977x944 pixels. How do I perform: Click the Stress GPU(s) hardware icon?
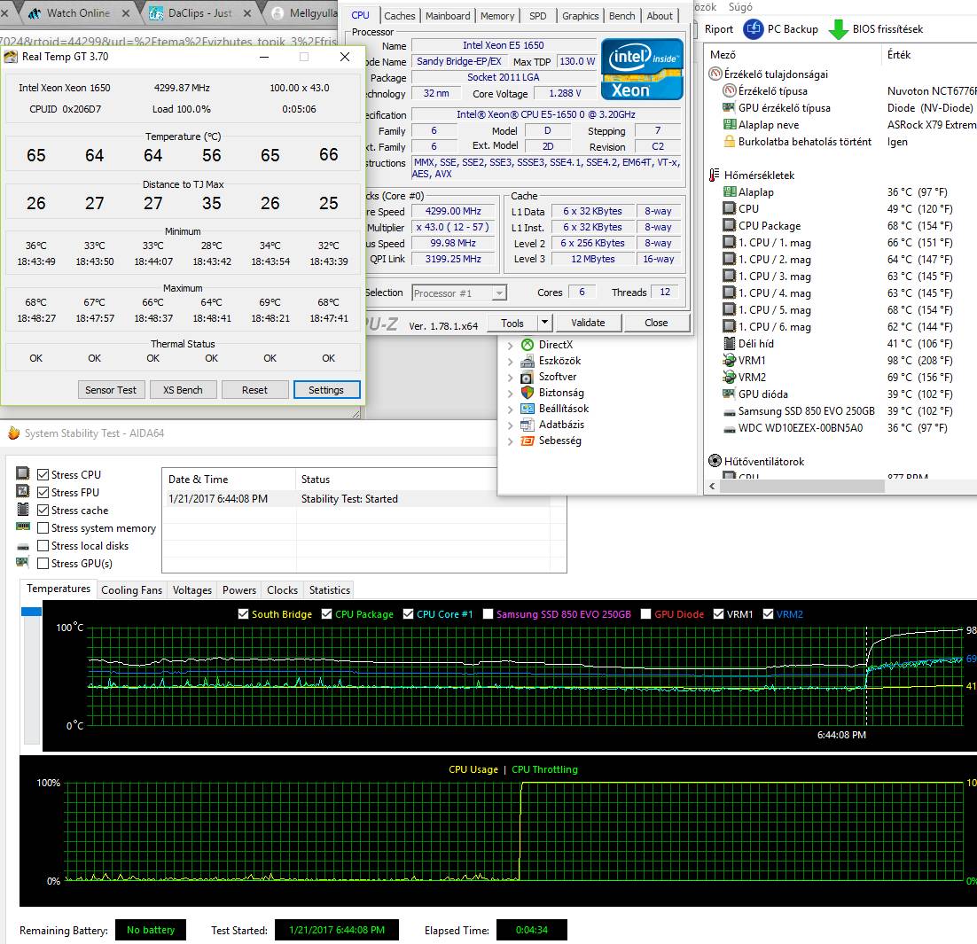coord(23,563)
